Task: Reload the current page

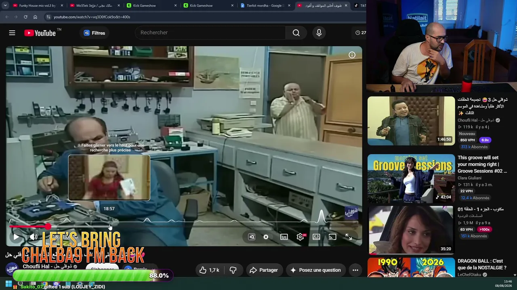Action: tap(25, 17)
